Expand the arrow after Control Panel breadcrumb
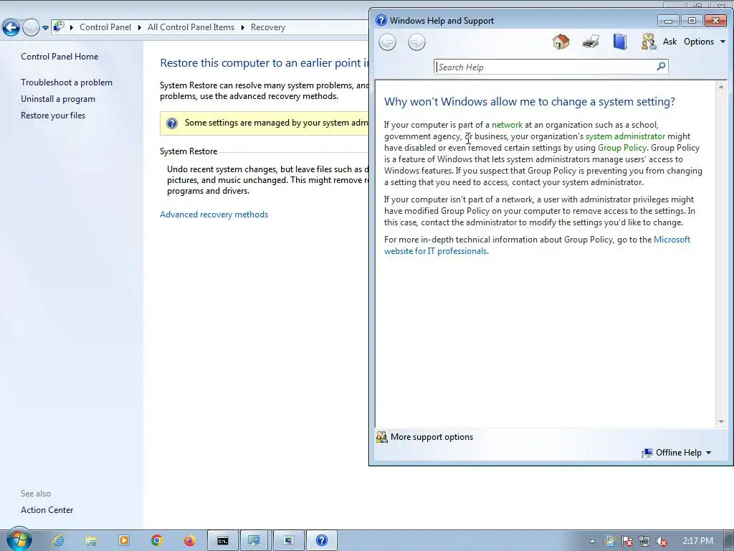Image resolution: width=734 pixels, height=551 pixels. coord(140,28)
